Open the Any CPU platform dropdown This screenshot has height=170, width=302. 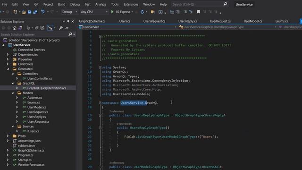(94, 12)
